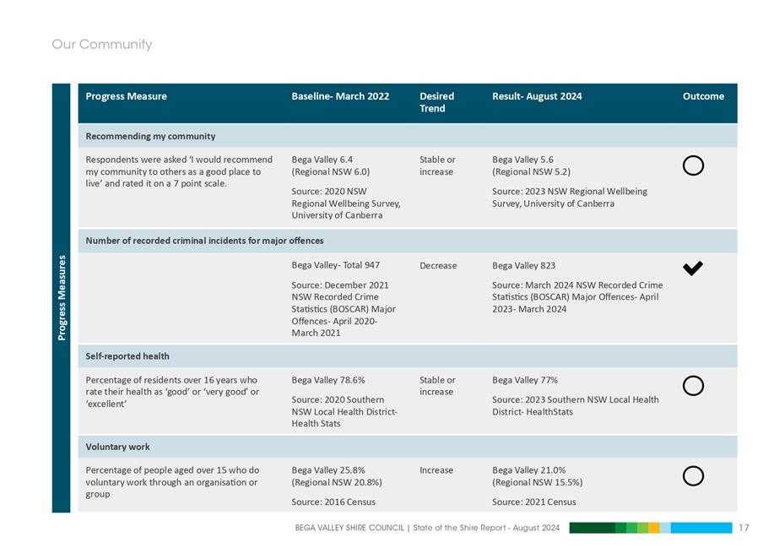
Task: Click the '(Regional NSW 15.5%)' result value
Action: (537, 482)
